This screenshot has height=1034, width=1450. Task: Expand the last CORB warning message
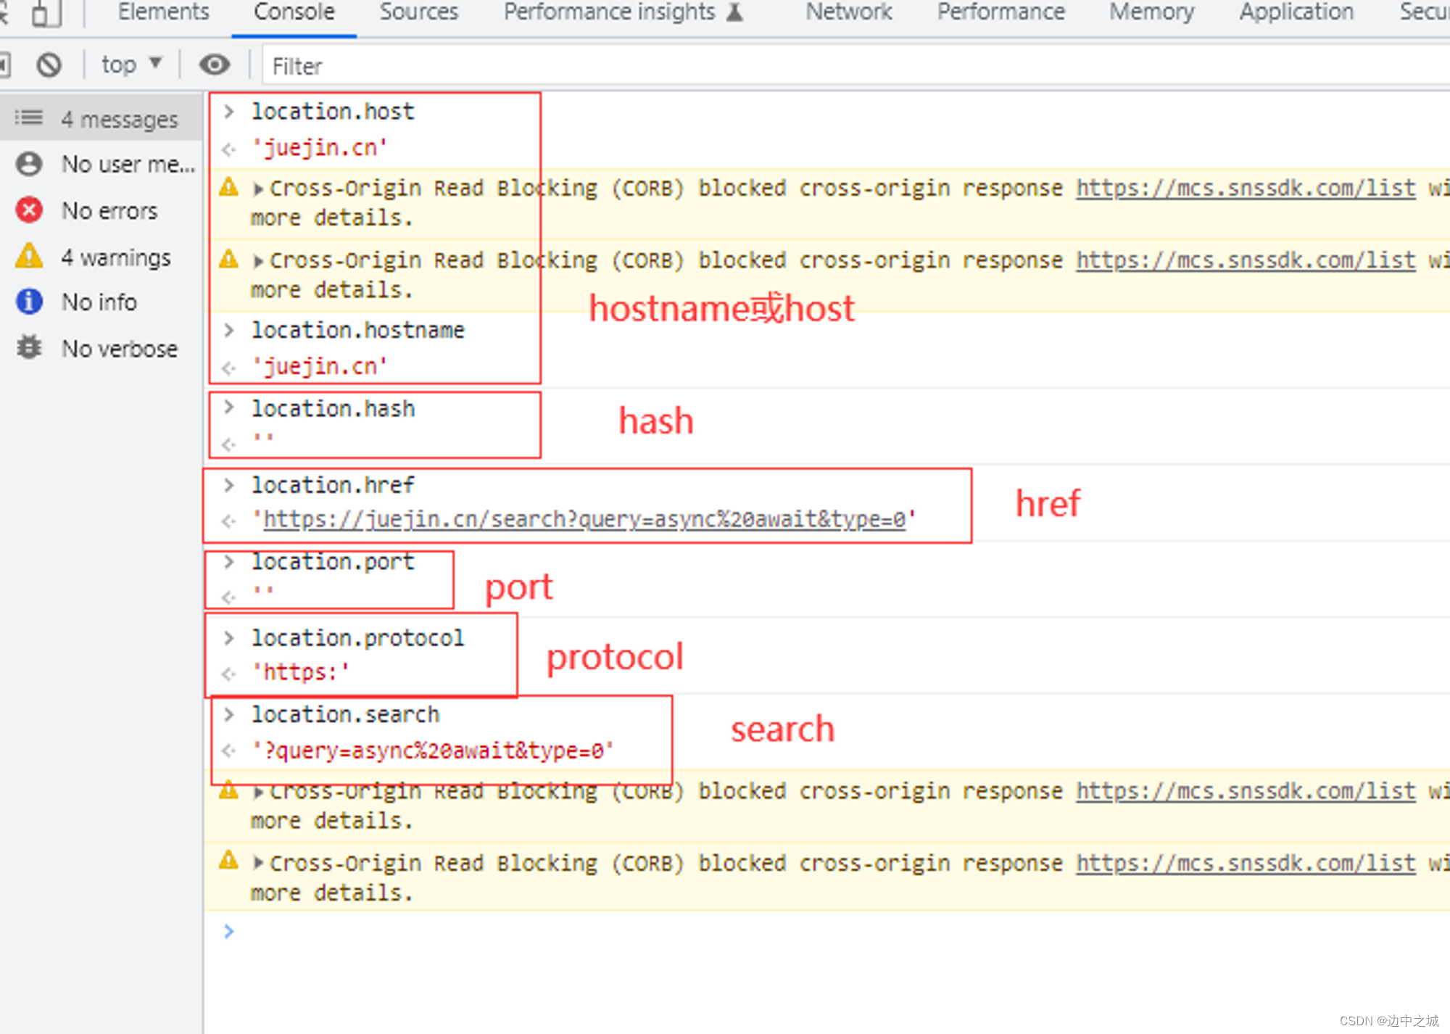pos(258,863)
